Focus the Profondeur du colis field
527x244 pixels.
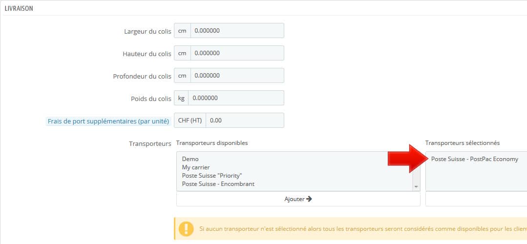(x=237, y=76)
